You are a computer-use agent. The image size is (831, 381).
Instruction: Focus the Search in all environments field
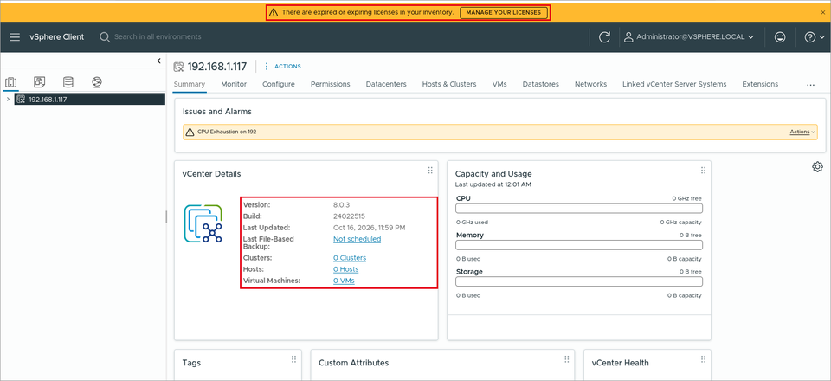click(x=158, y=37)
